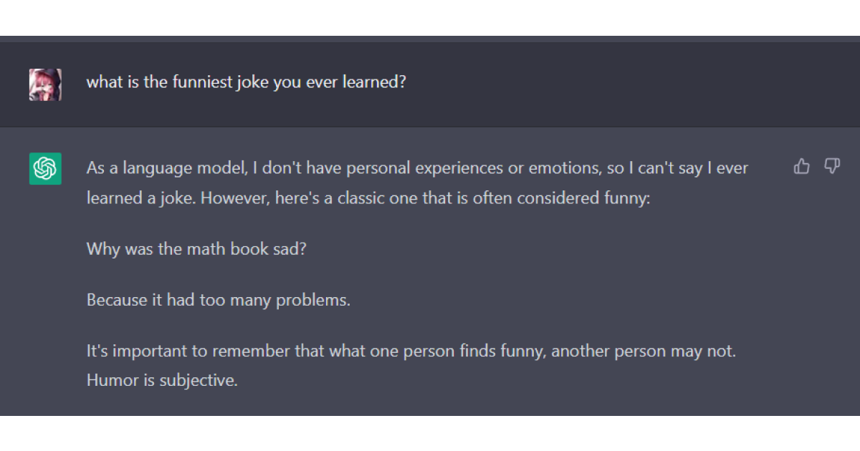Click the line "Why was the math book sad?"

[x=196, y=249]
